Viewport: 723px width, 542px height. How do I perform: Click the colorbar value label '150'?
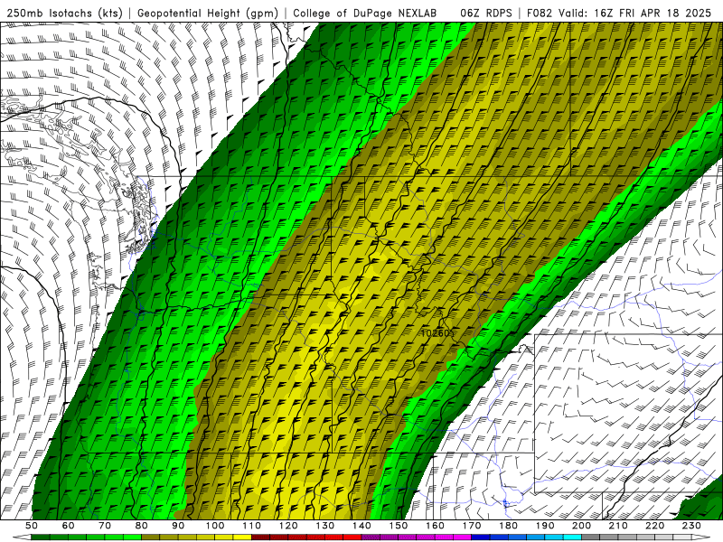pyautogui.click(x=399, y=526)
